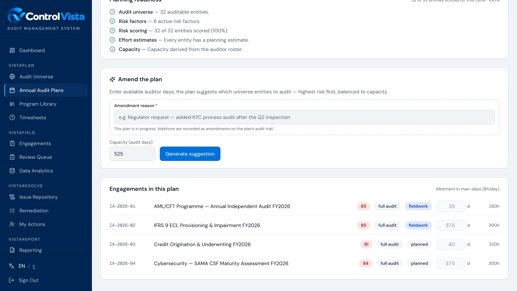Select Cybersecurity SAMA CSF Maturity Assessment
Screen dimensions: 517x291
[221, 263]
